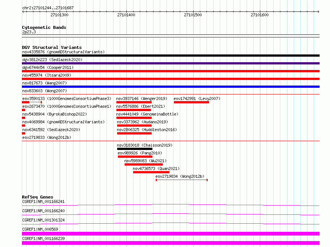Select the RefSeq Genes track title
Image resolution: width=330 pixels, height=247 pixels.
38,197
